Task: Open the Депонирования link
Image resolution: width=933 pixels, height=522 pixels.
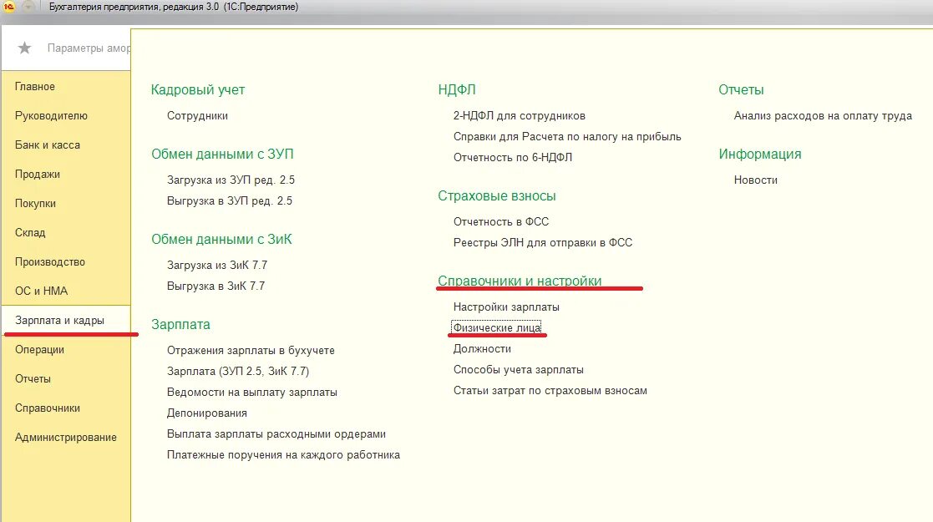Action: [x=207, y=413]
